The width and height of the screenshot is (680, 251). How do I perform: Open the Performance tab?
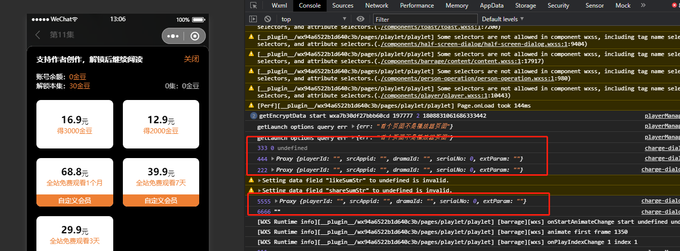(417, 6)
